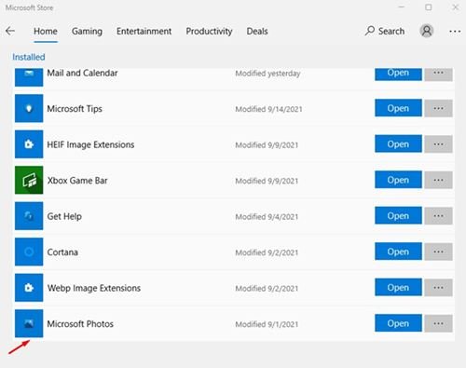466x368 pixels.
Task: Click the Installed section link
Action: click(29, 57)
